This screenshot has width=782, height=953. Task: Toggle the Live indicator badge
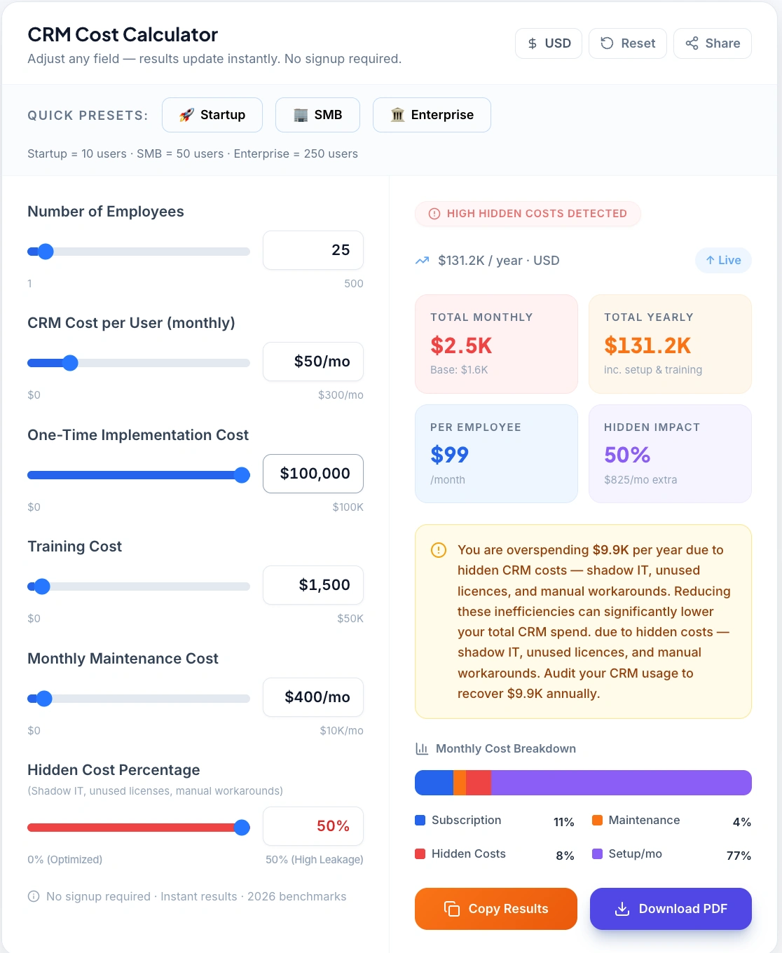[x=722, y=260]
